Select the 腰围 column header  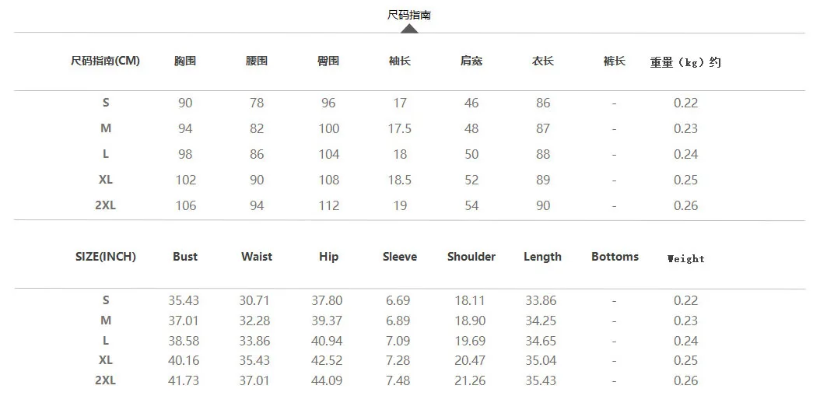point(257,61)
